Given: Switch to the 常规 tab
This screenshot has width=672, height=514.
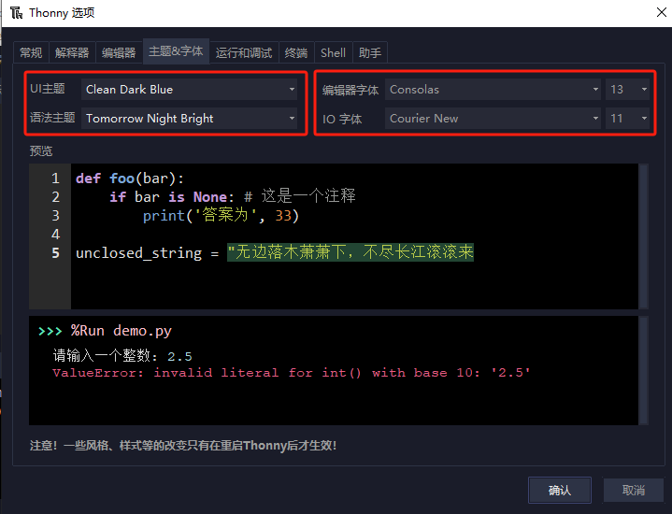Looking at the screenshot, I should coord(31,52).
